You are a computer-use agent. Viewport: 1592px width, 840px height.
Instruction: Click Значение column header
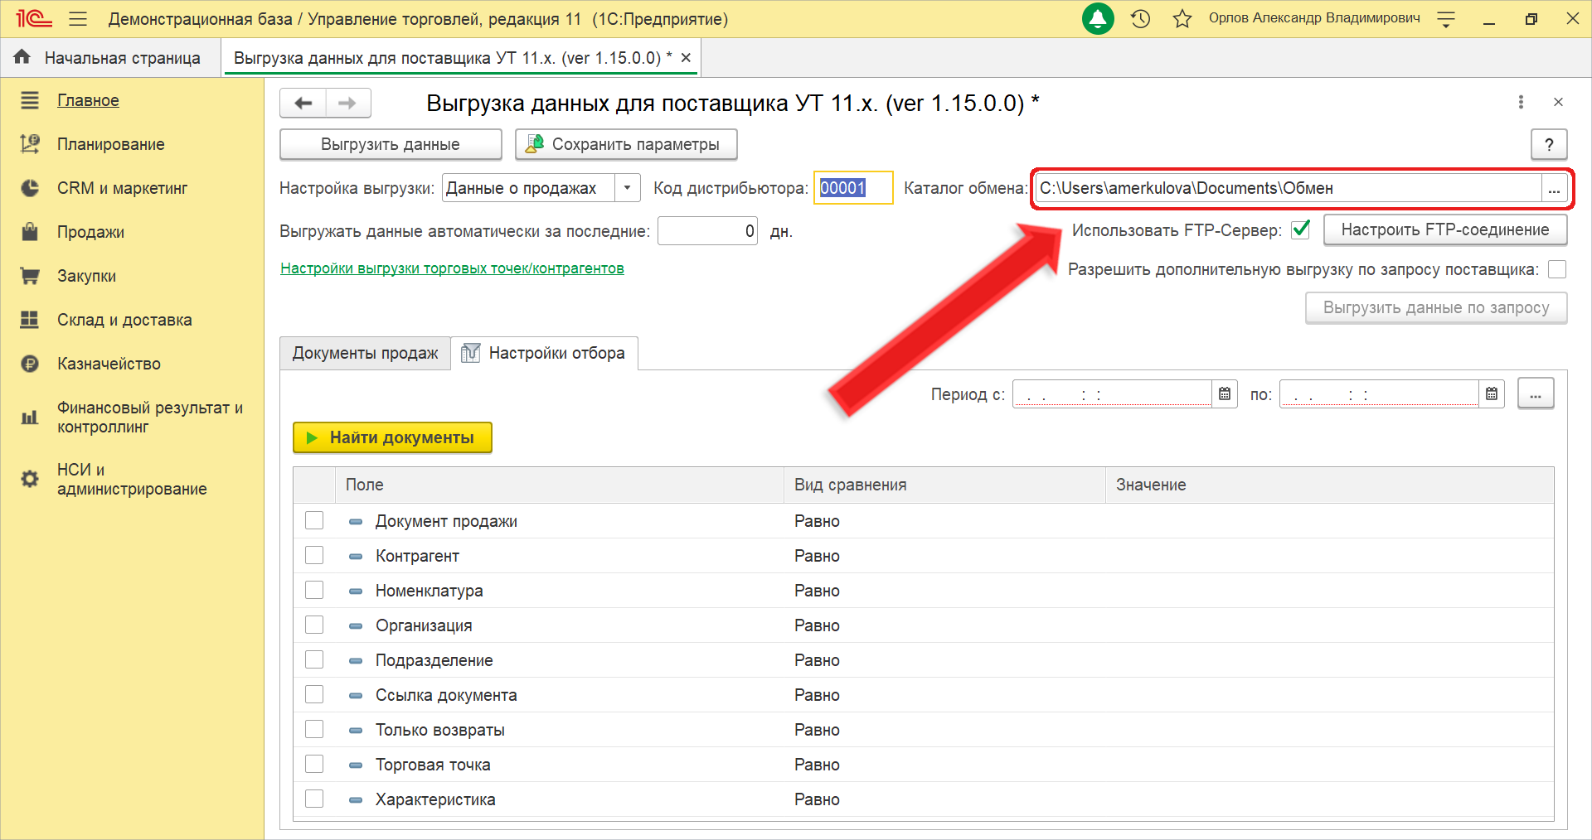coord(1330,485)
